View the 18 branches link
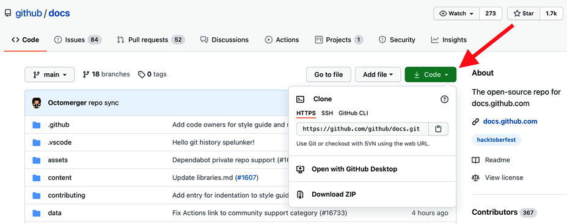The width and height of the screenshot is (567, 224). pos(106,74)
